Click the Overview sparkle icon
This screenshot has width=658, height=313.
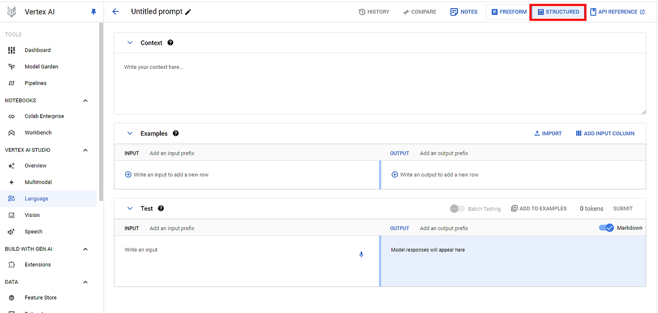pyautogui.click(x=12, y=165)
